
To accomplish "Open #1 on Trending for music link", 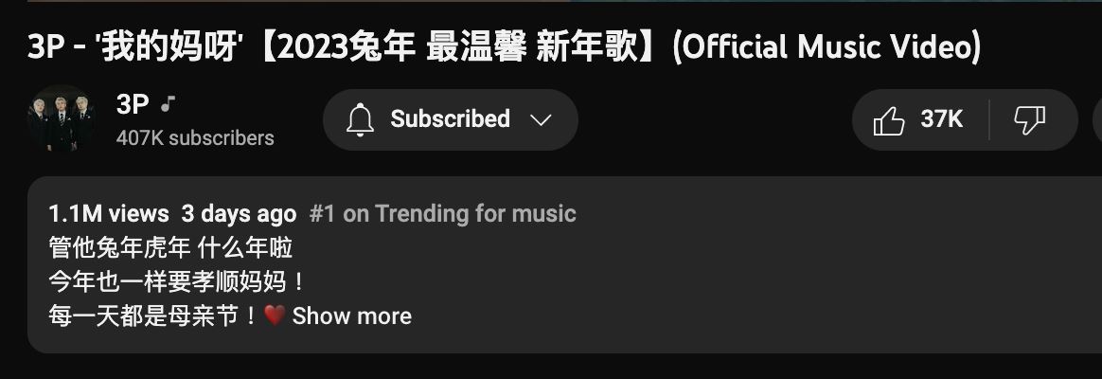I will tap(443, 213).
